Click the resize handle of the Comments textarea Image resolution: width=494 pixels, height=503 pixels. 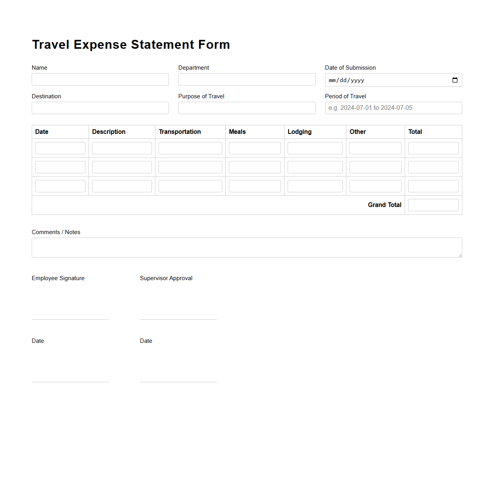click(x=460, y=255)
